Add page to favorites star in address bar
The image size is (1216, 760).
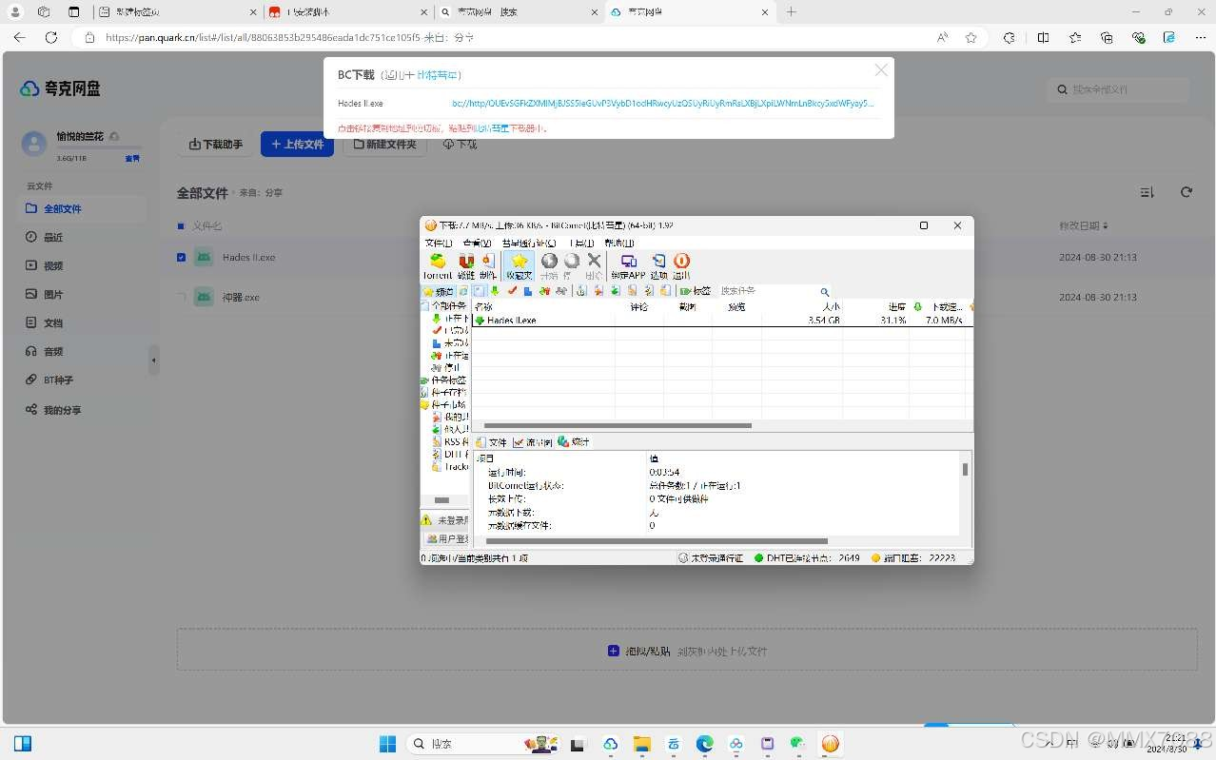(971, 37)
